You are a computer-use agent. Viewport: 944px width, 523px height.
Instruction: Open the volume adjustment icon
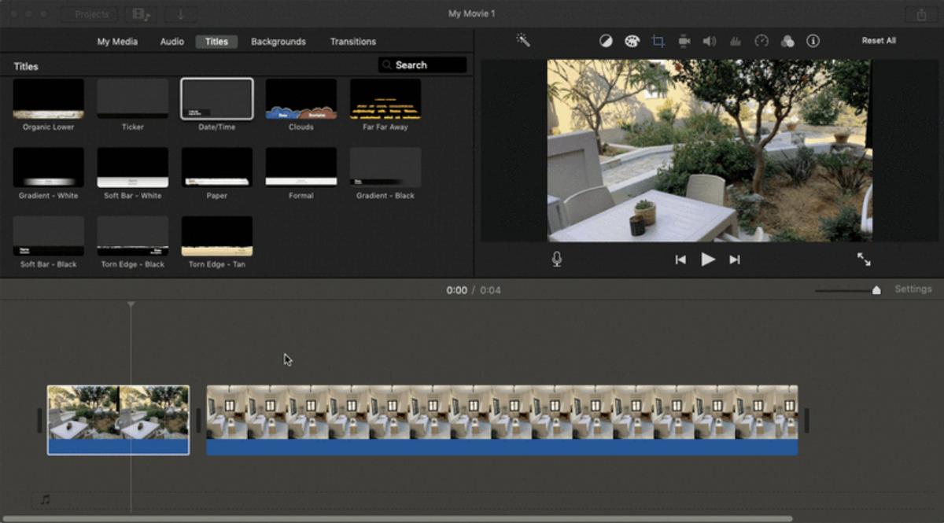(709, 42)
